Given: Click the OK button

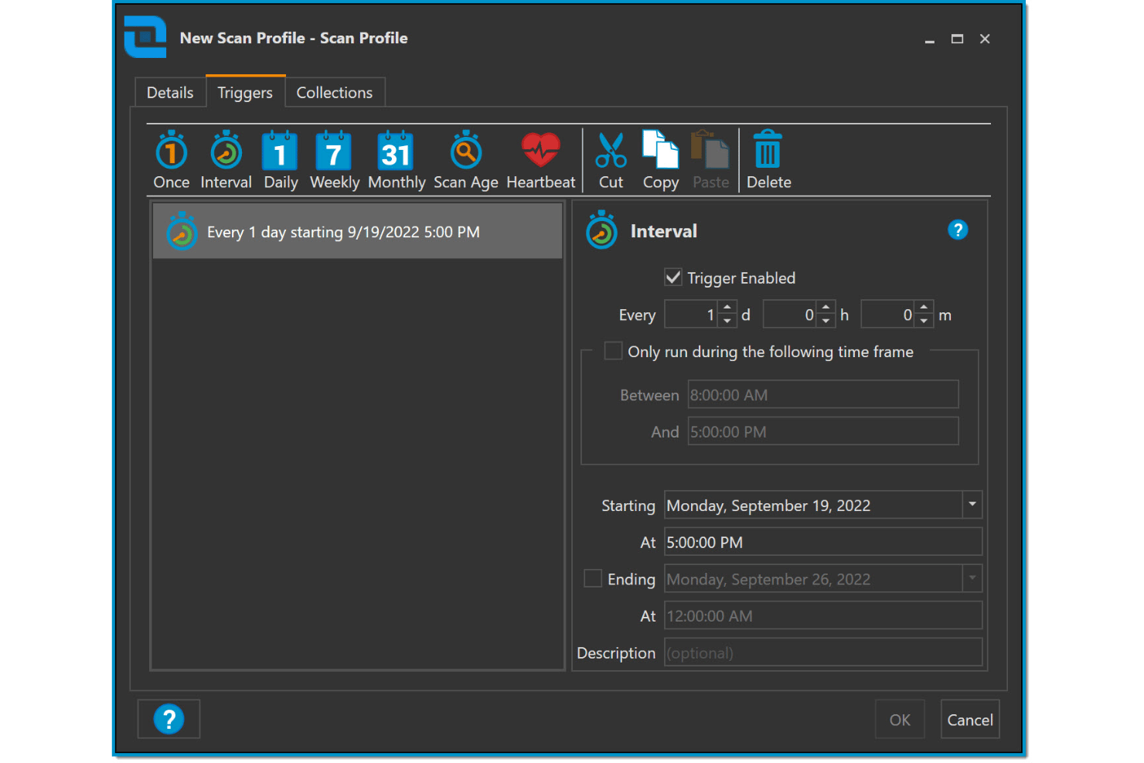Looking at the screenshot, I should 900,720.
